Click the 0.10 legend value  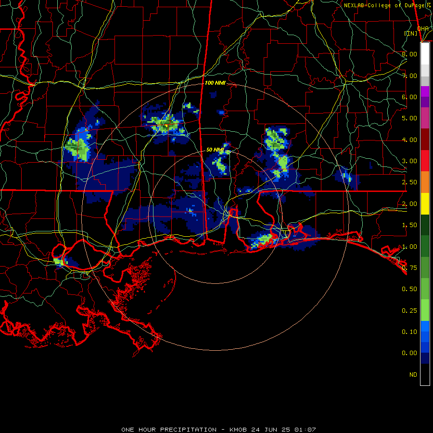tap(409, 332)
